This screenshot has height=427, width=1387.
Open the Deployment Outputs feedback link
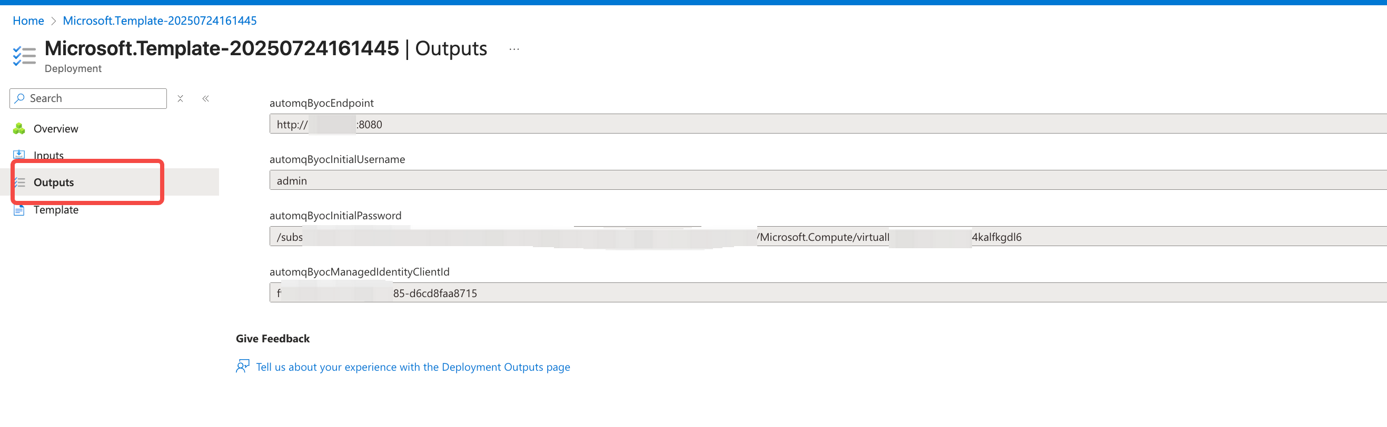tap(413, 367)
